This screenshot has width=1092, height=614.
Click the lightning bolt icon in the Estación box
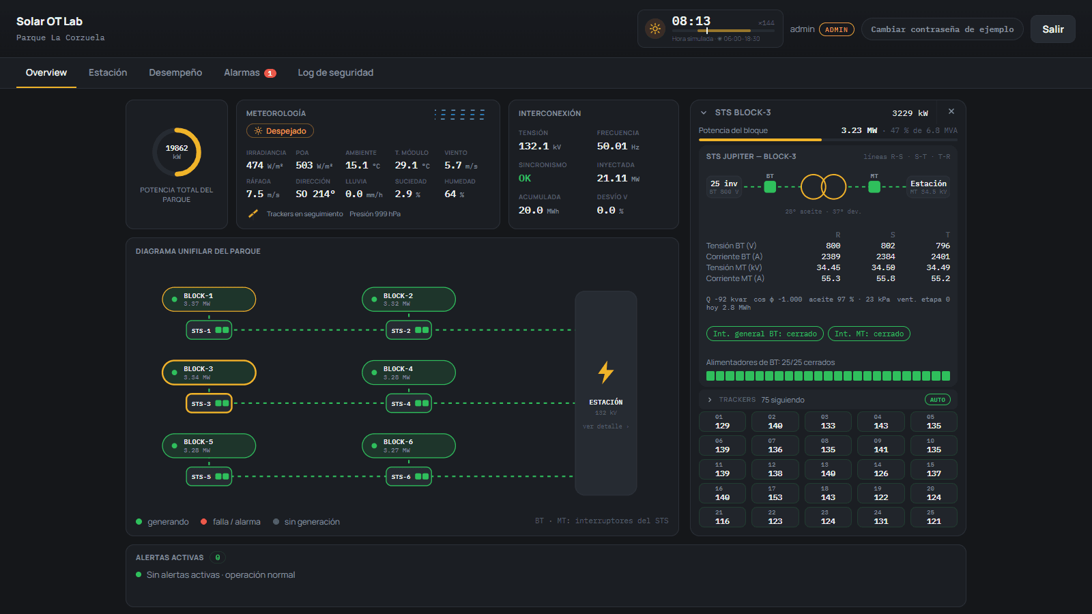606,372
